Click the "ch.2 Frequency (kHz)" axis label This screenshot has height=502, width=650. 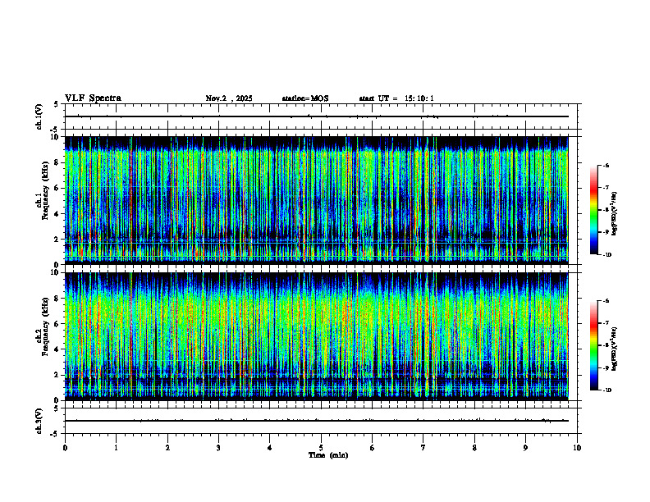(42, 326)
